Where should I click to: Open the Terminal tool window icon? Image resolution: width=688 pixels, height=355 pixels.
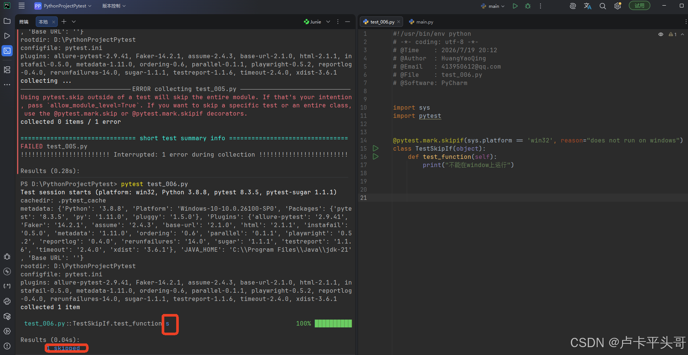pyautogui.click(x=7, y=51)
